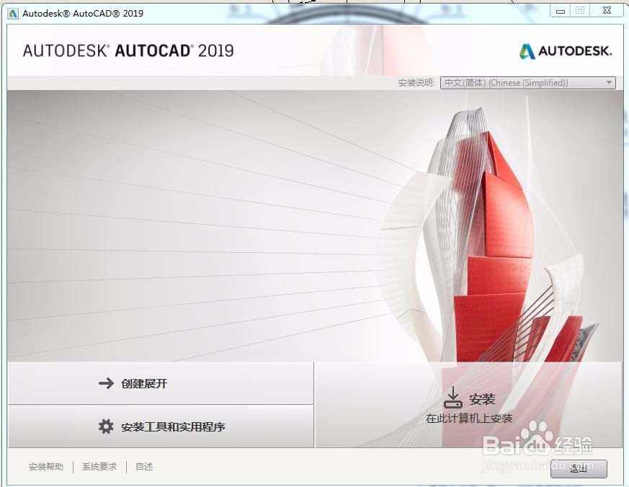
Task: Choose 安装 在此计算机上安装
Action: click(468, 405)
